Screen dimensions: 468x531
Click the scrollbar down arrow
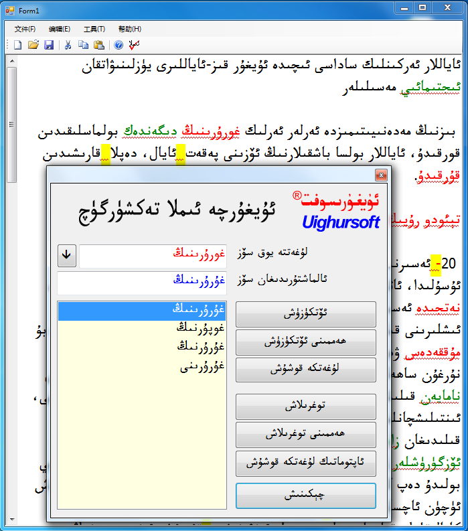[12, 519]
